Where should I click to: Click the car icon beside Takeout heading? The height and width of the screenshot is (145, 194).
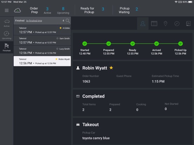78,125
